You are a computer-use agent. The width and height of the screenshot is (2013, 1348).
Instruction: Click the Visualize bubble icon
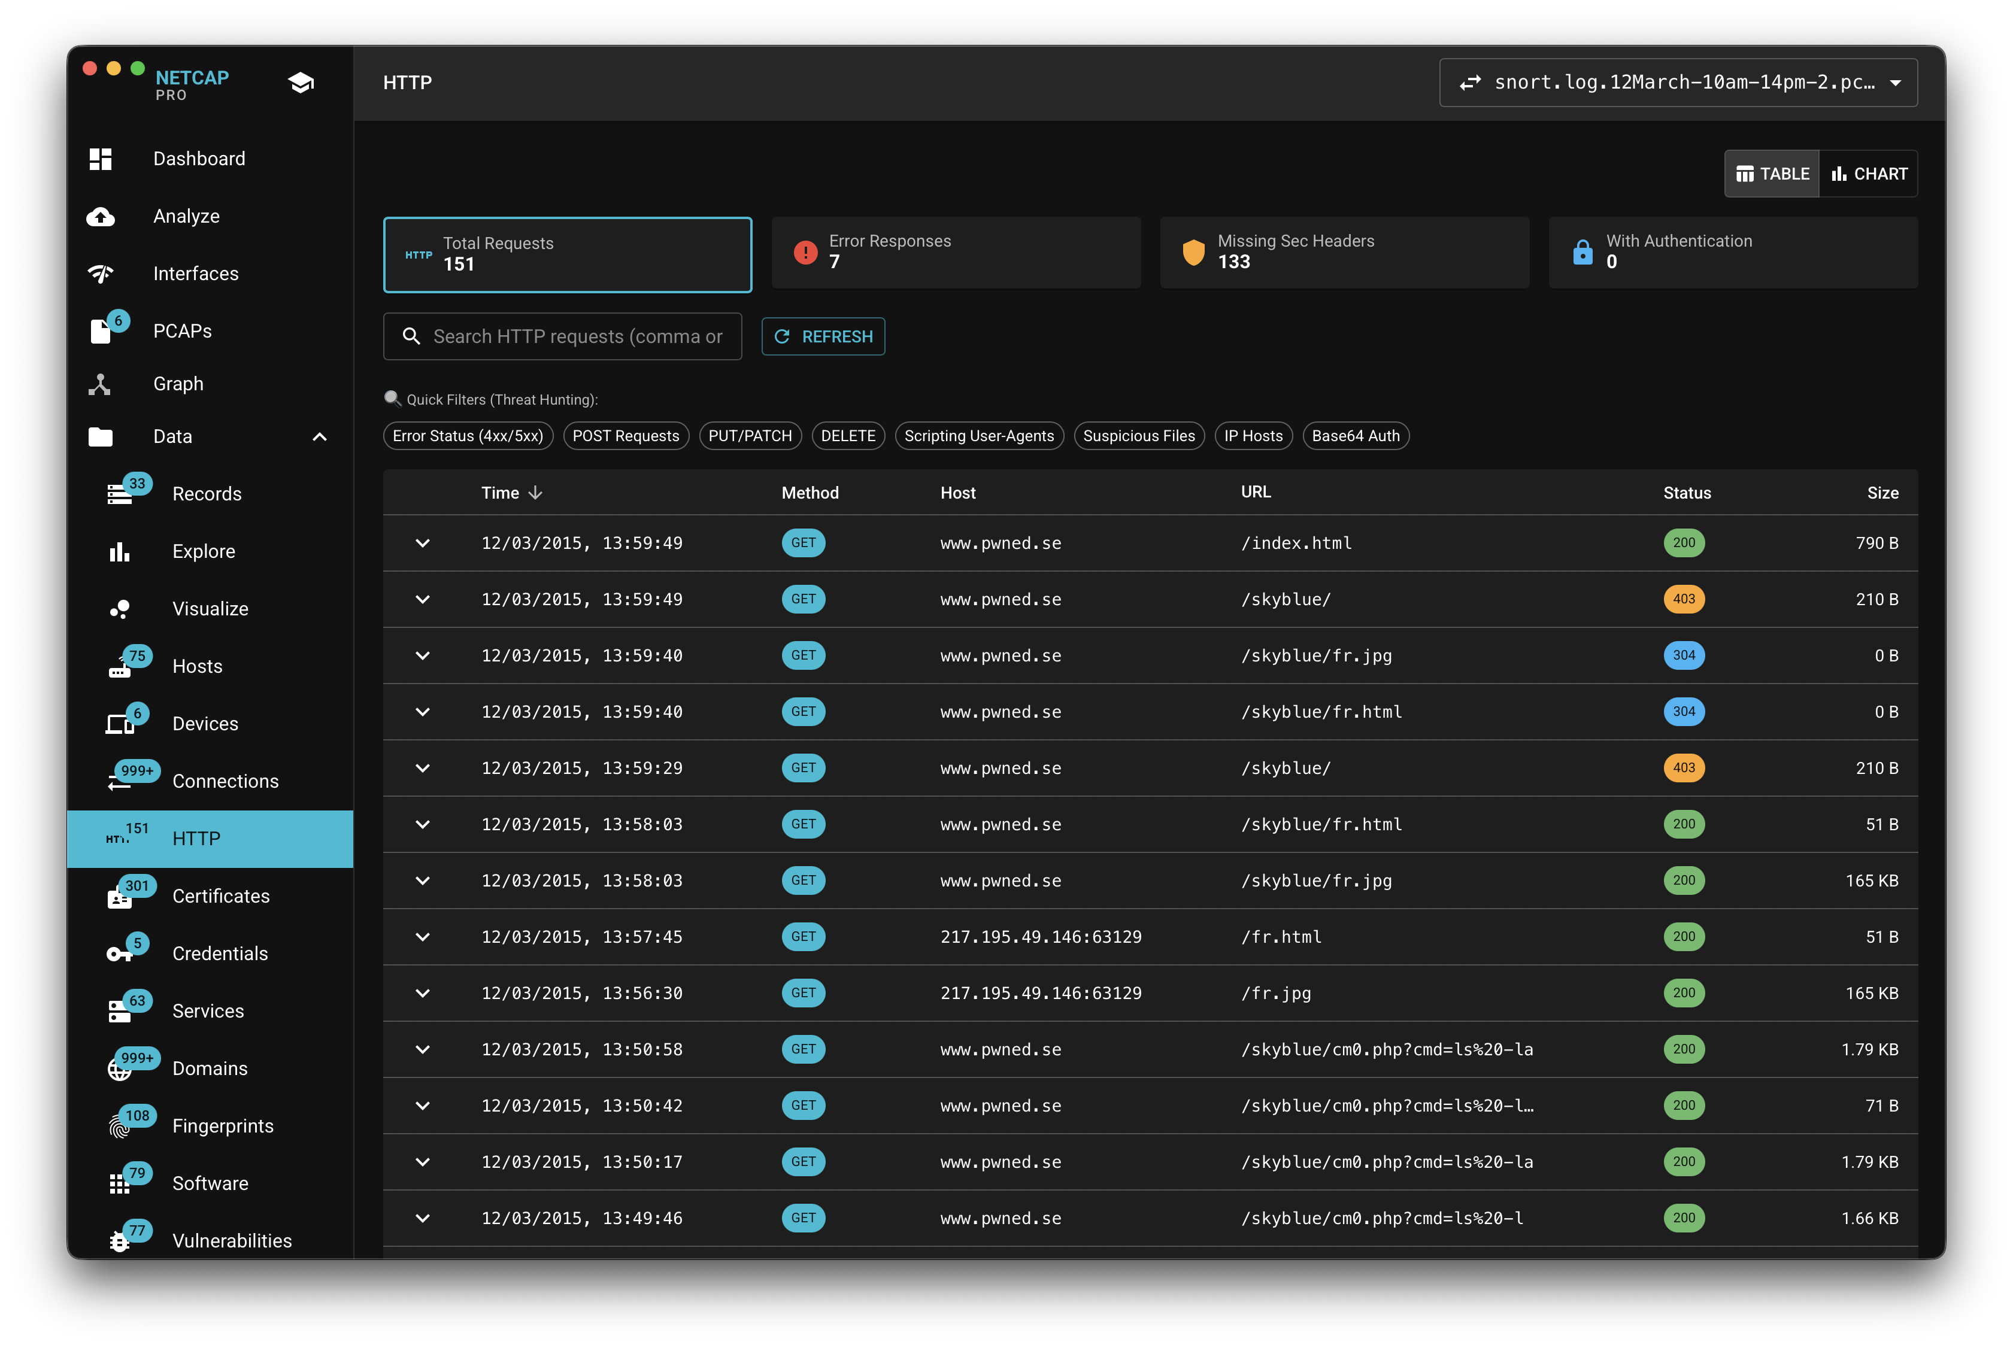(x=120, y=609)
